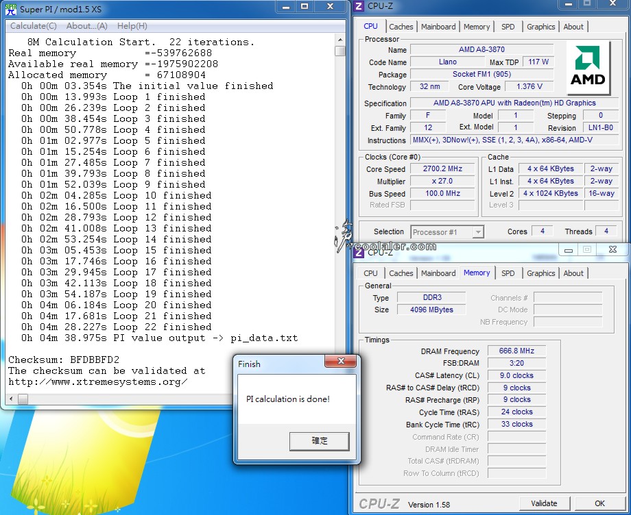The image size is (631, 515).
Task: Click the Code Name value Llano
Action: click(447, 62)
